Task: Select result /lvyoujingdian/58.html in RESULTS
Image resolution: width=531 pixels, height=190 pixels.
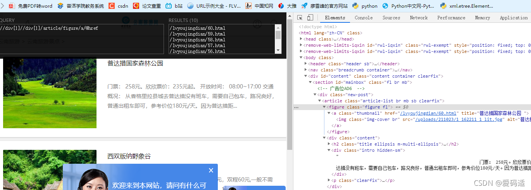Action: pyautogui.click(x=197, y=40)
